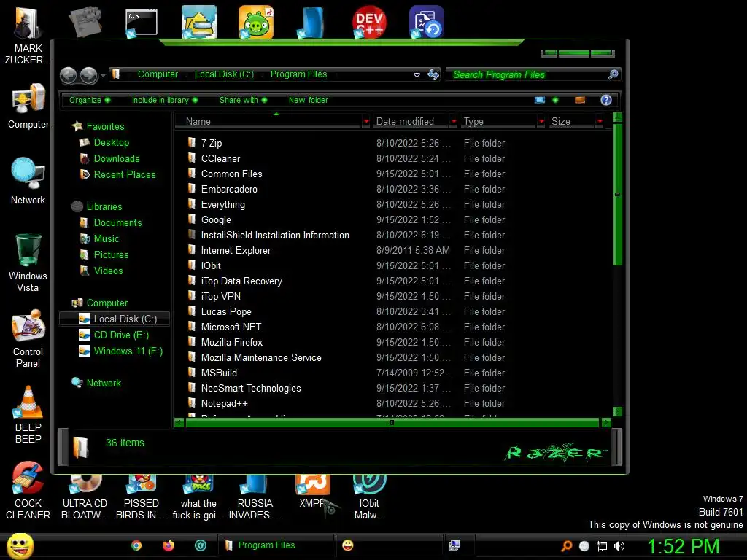Screen dimensions: 747x560
Task: Open the Type column filter dropdown
Action: [541, 121]
